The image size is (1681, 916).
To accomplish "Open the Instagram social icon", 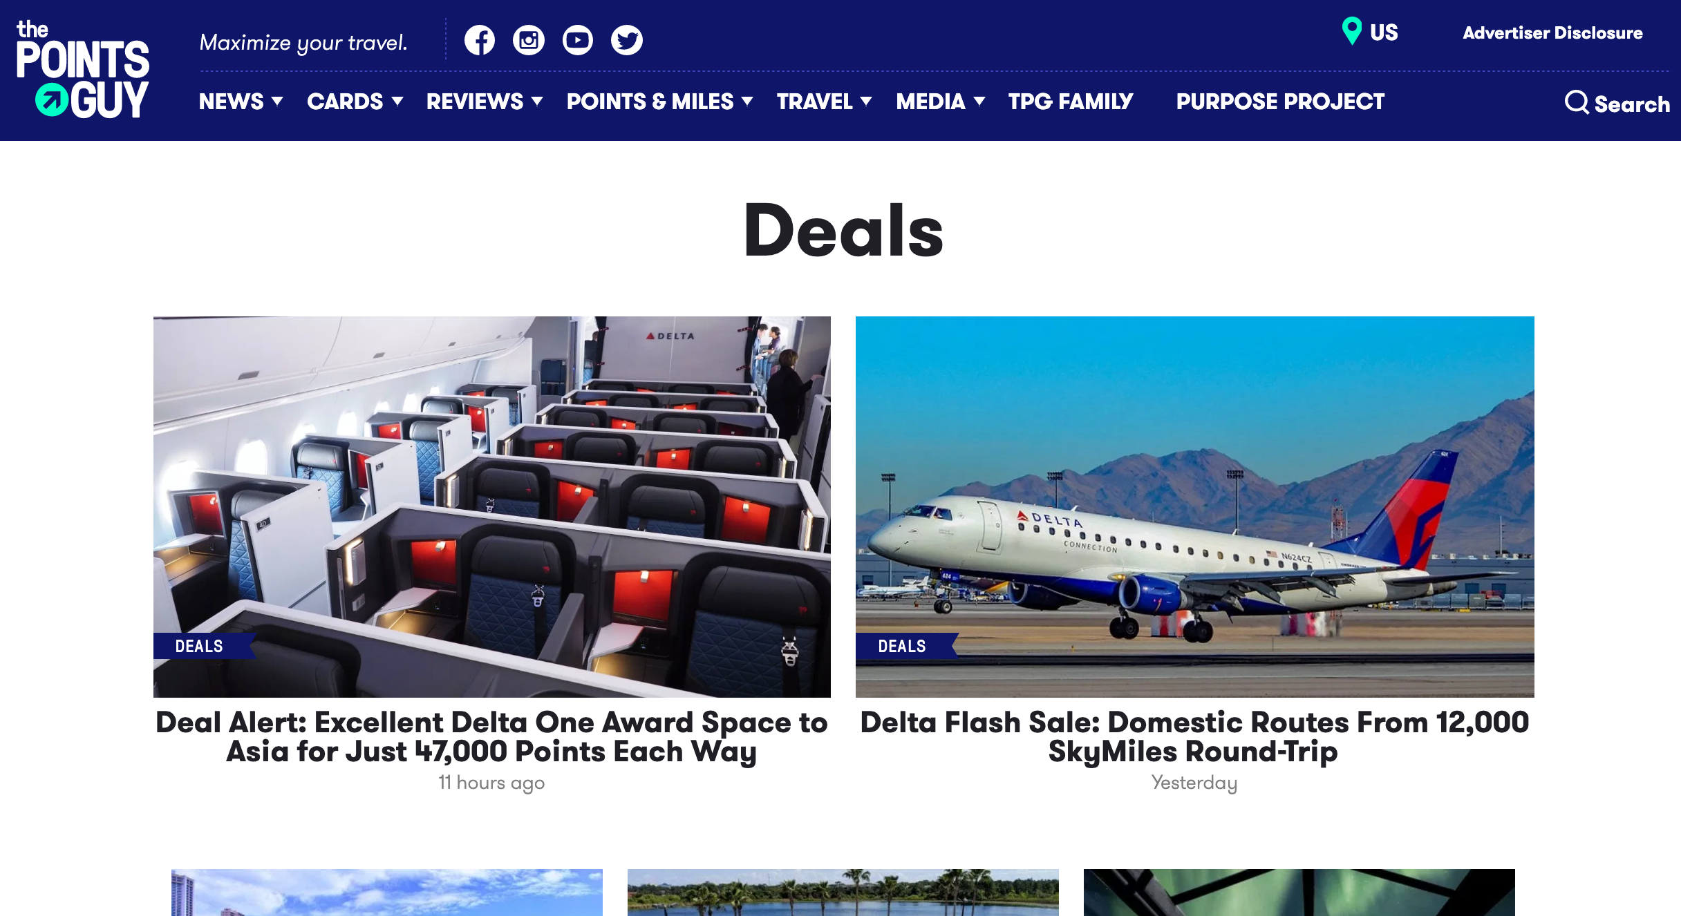I will coord(529,40).
